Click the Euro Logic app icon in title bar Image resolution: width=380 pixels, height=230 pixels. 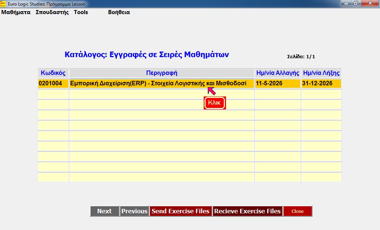tap(3, 4)
